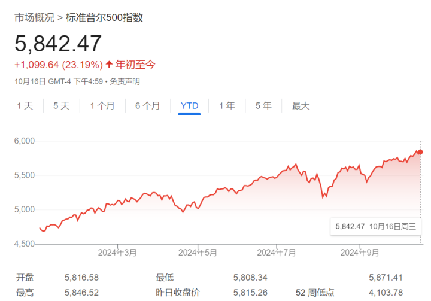Click the 昨日收盘价 label

[178, 293]
